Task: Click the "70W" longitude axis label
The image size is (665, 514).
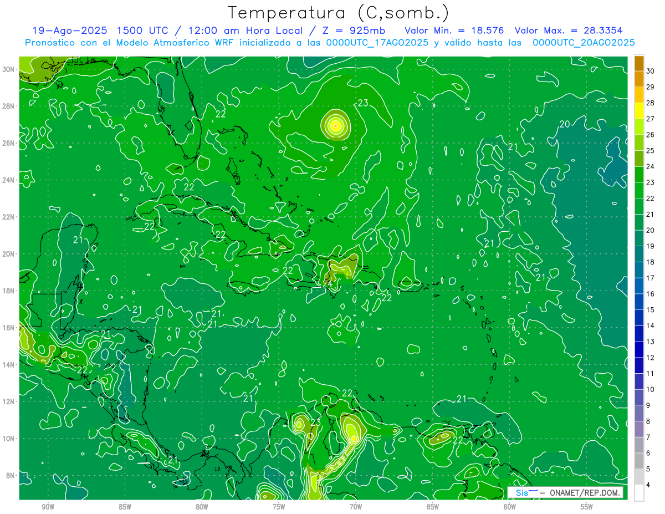Action: [356, 507]
